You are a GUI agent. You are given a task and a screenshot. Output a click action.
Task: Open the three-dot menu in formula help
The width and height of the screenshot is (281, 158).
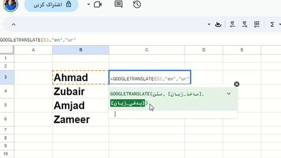(x=115, y=114)
